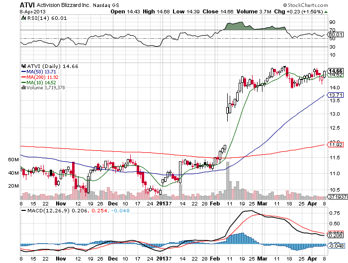Click the volume bars icon in legend

[x=23, y=87]
